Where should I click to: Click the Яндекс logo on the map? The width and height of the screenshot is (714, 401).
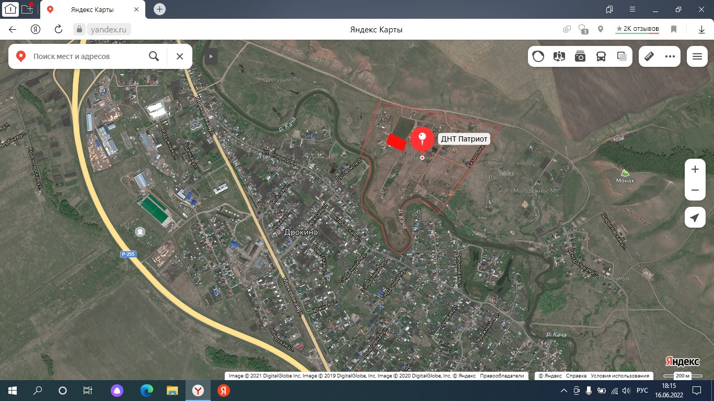683,362
